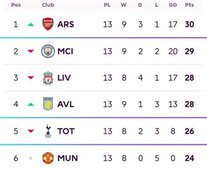Open the ARS club link
The height and width of the screenshot is (170, 207).
click(66, 24)
